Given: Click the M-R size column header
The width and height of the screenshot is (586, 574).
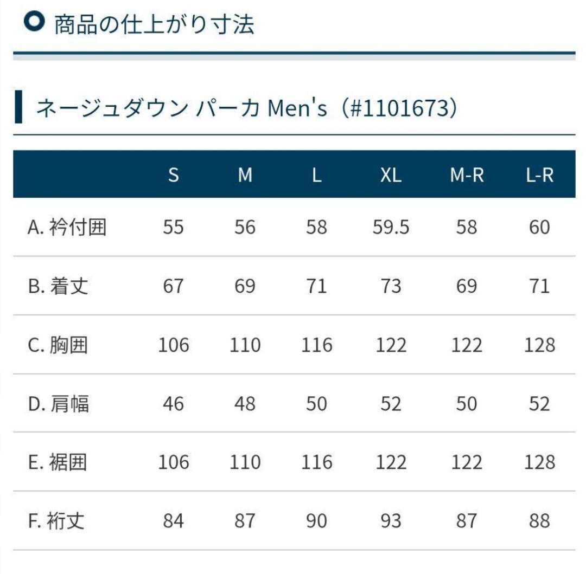Looking at the screenshot, I should tap(467, 175).
